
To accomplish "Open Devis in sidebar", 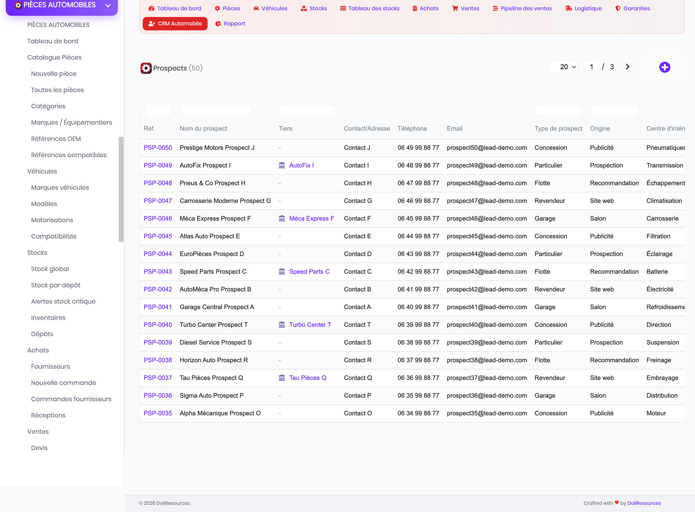I will pos(39,448).
